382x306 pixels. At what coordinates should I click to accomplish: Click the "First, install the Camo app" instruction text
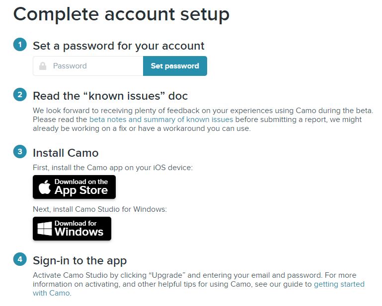tap(113, 168)
